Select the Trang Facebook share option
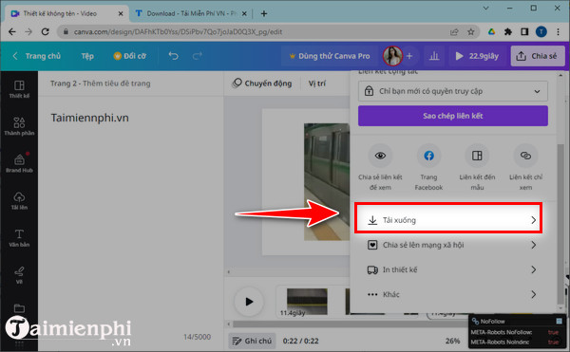570x352 pixels. pyautogui.click(x=428, y=167)
